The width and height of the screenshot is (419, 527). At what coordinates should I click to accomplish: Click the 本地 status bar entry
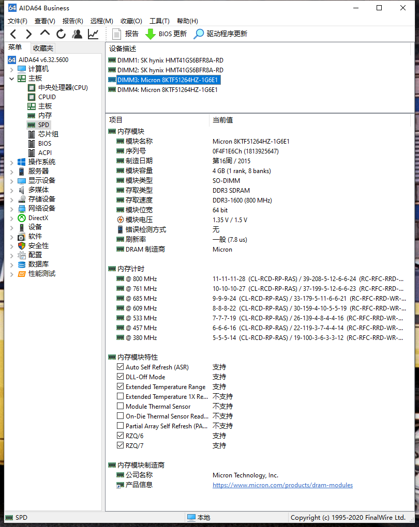point(199,518)
